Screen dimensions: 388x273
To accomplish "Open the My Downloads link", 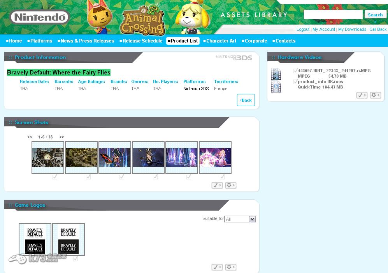I will click(x=352, y=29).
